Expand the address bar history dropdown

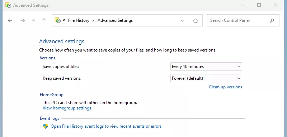coord(182,21)
